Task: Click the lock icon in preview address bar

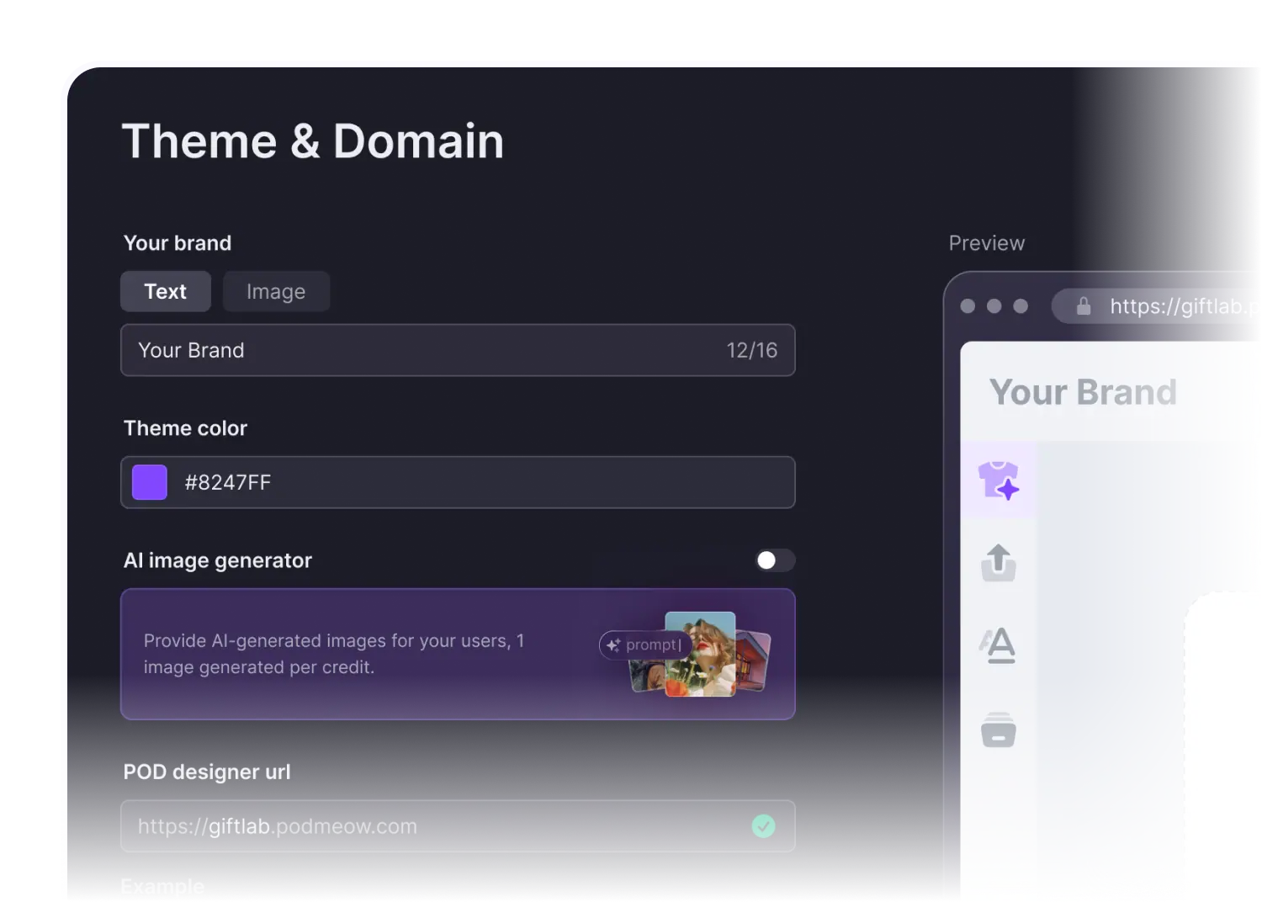Action: [1084, 306]
